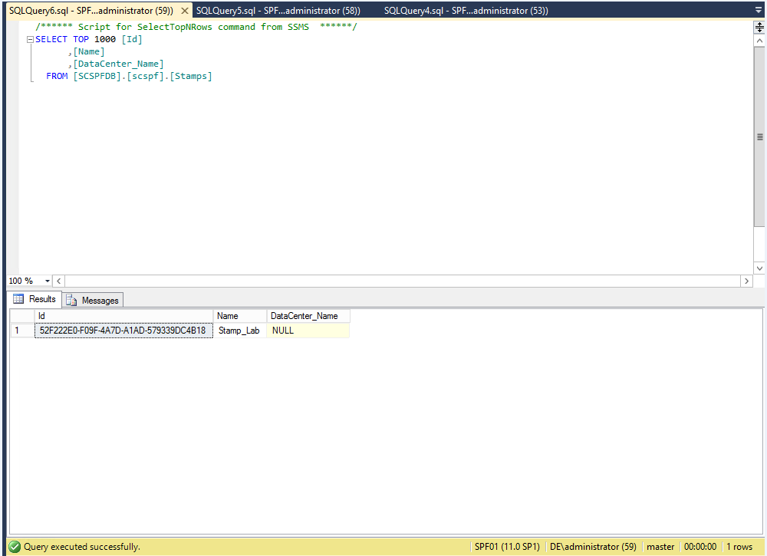The height and width of the screenshot is (556, 767).
Task: Select the Results tab
Action: coord(35,299)
